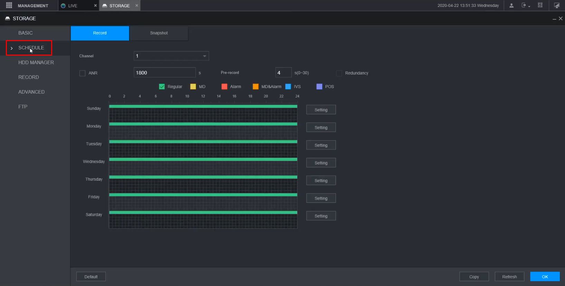Toggle the Redundancy checkbox
Screen dimensions: 565x286
tap(339, 73)
